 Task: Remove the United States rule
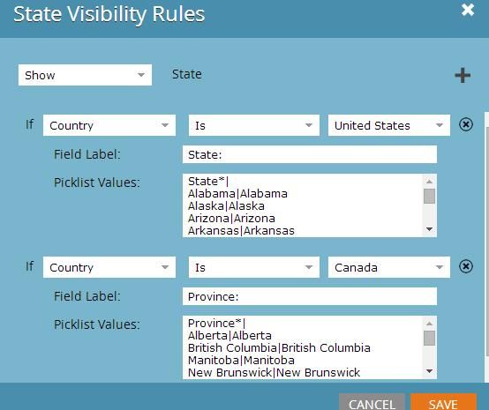(466, 124)
